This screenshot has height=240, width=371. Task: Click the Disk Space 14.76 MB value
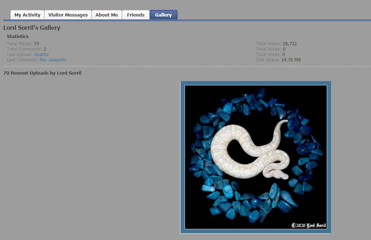pyautogui.click(x=291, y=60)
